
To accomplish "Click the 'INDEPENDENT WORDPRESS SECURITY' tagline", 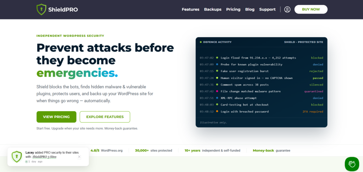I will pyautogui.click(x=71, y=36).
